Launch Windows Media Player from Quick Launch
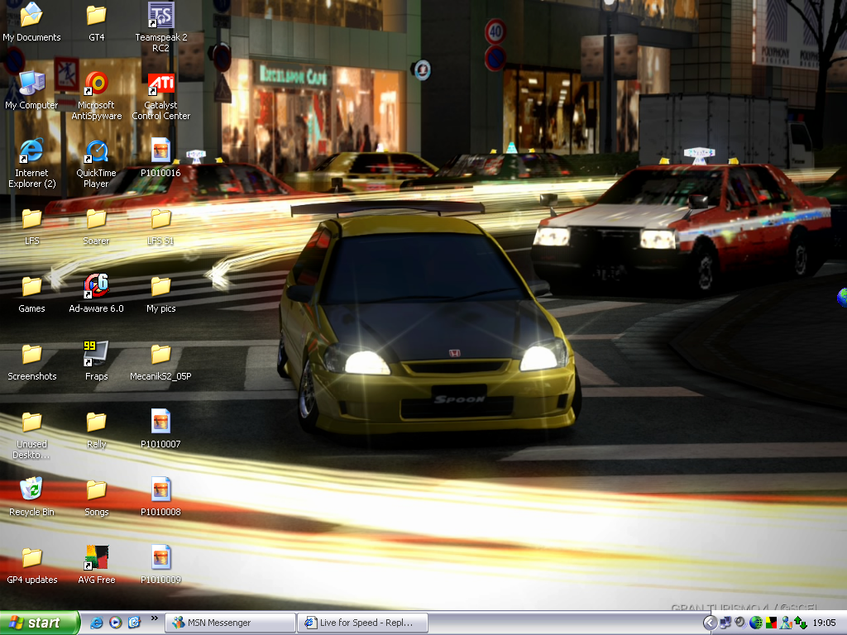The width and height of the screenshot is (847, 635). pos(115,623)
